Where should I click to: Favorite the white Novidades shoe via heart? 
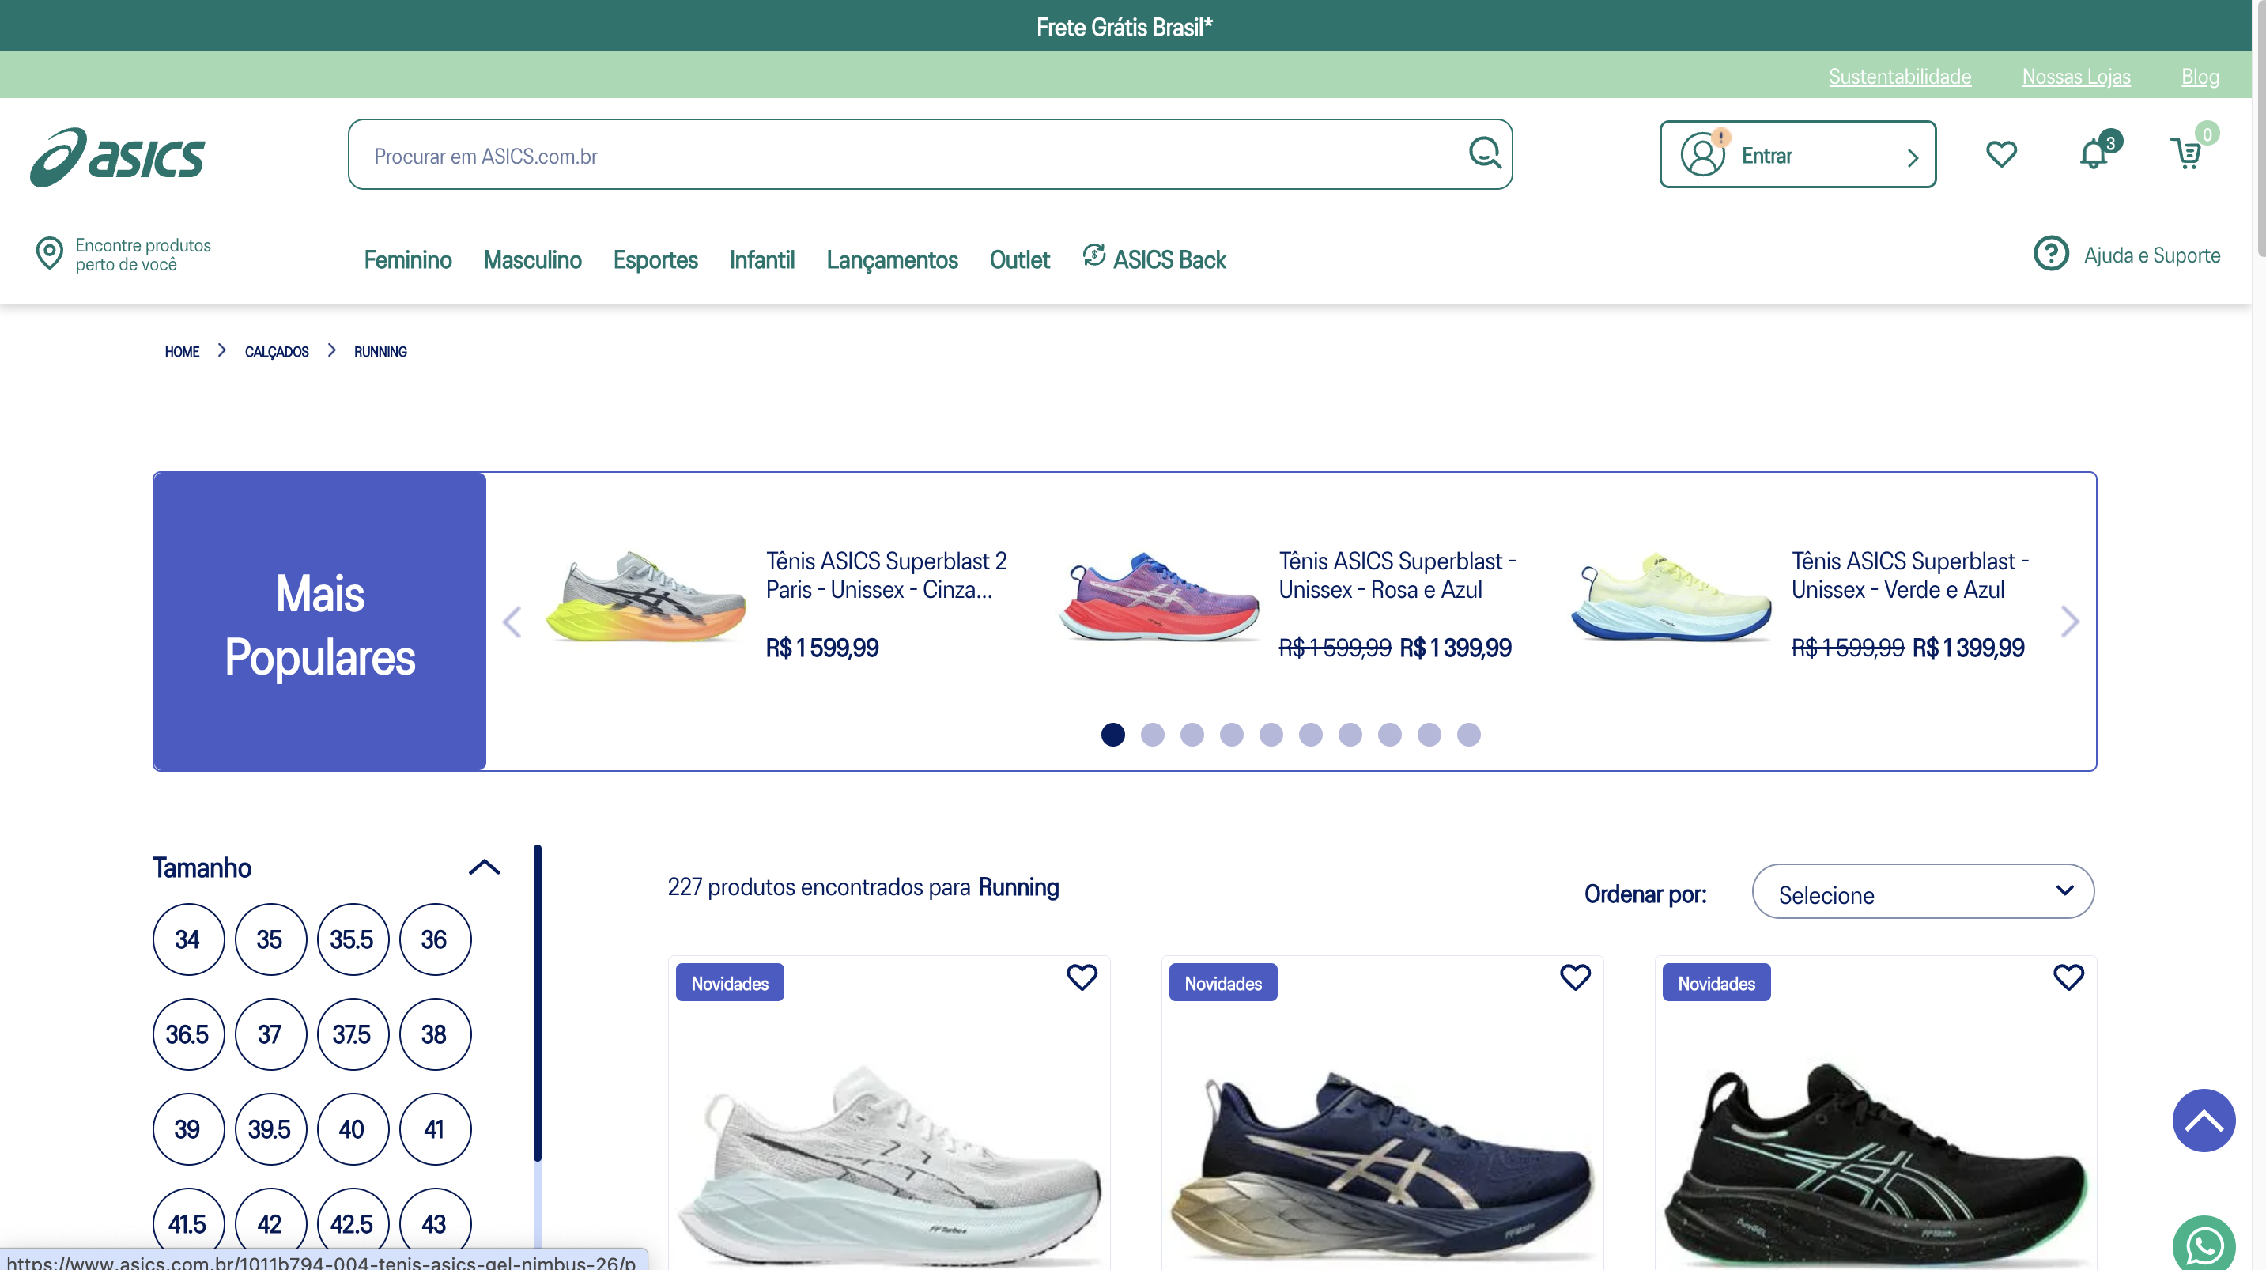coord(1081,977)
